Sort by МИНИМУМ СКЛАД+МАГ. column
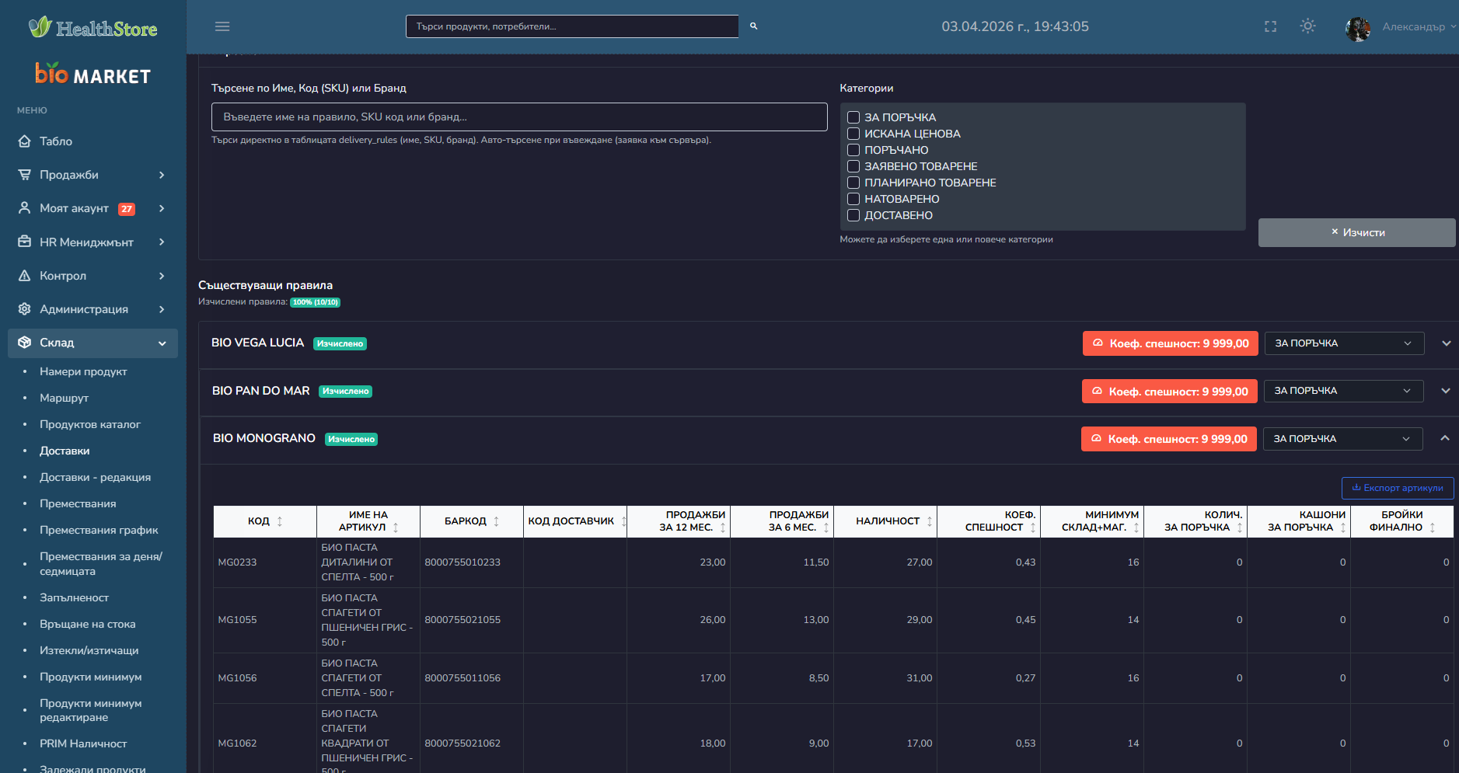1459x773 pixels. (x=1092, y=521)
